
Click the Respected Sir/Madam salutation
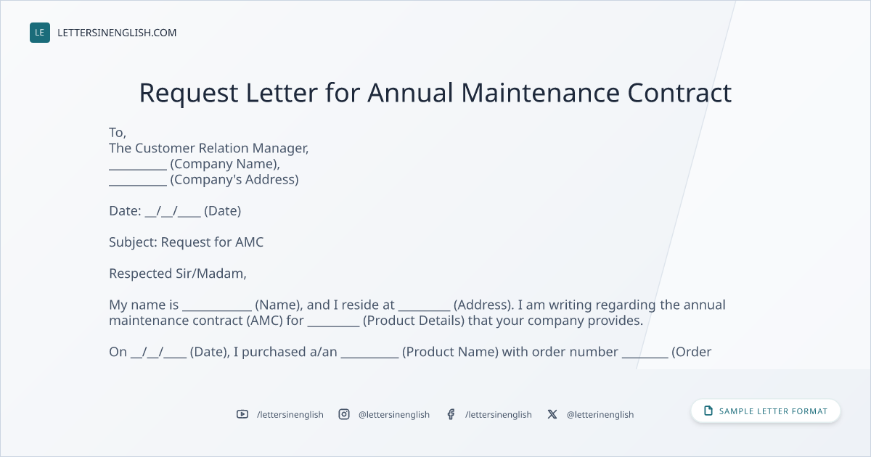pyautogui.click(x=178, y=273)
